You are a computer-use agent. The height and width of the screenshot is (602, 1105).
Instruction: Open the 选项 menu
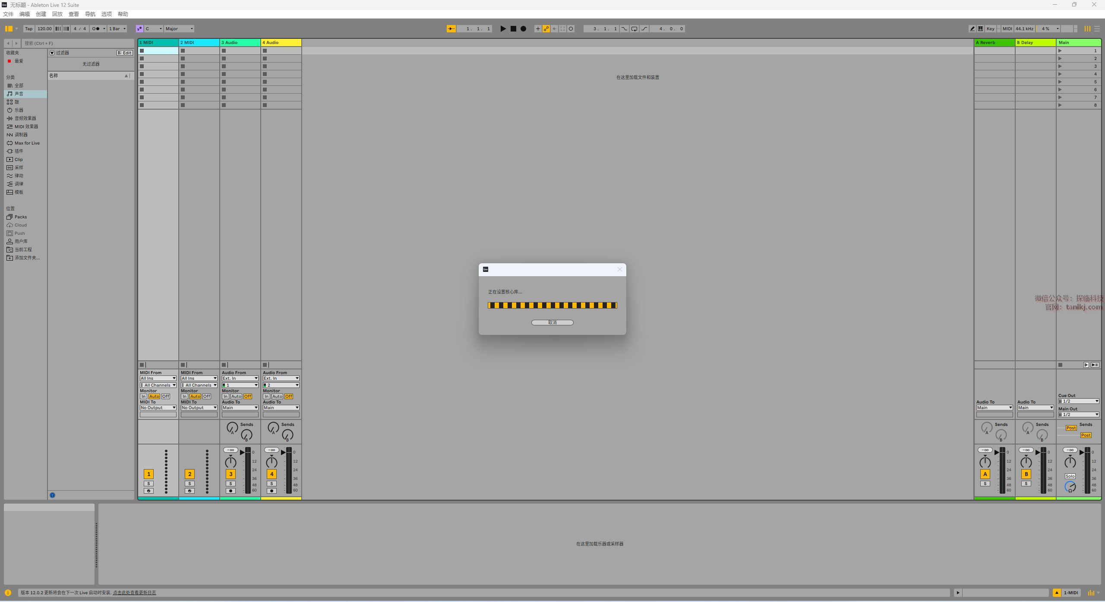pos(106,14)
